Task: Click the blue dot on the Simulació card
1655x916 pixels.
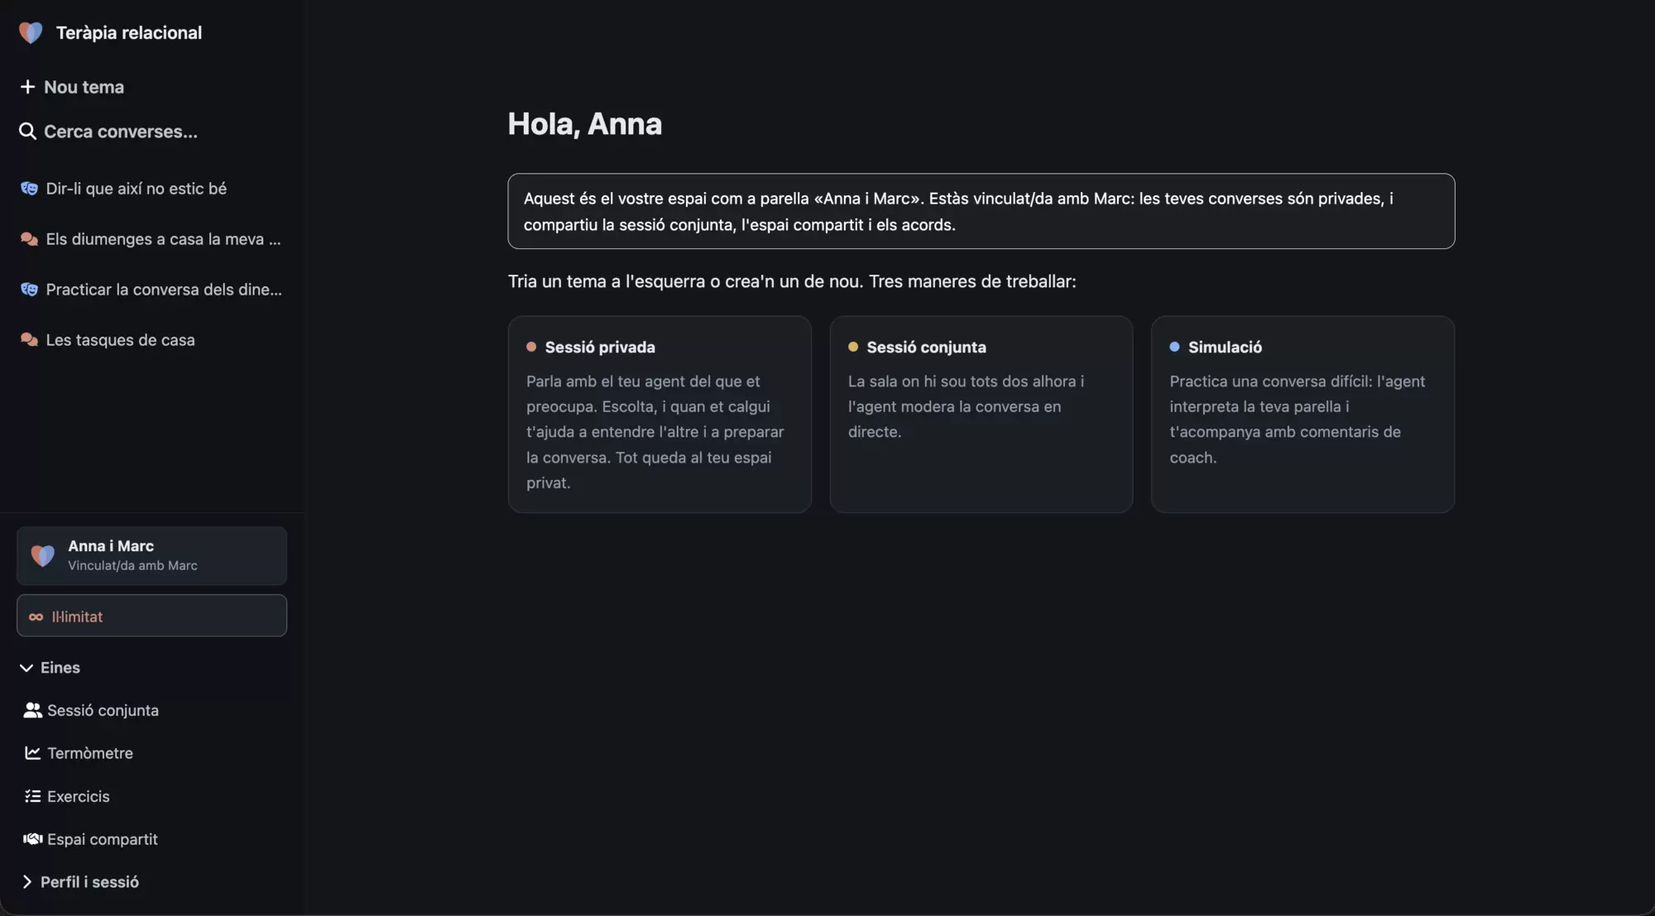Action: (1174, 347)
